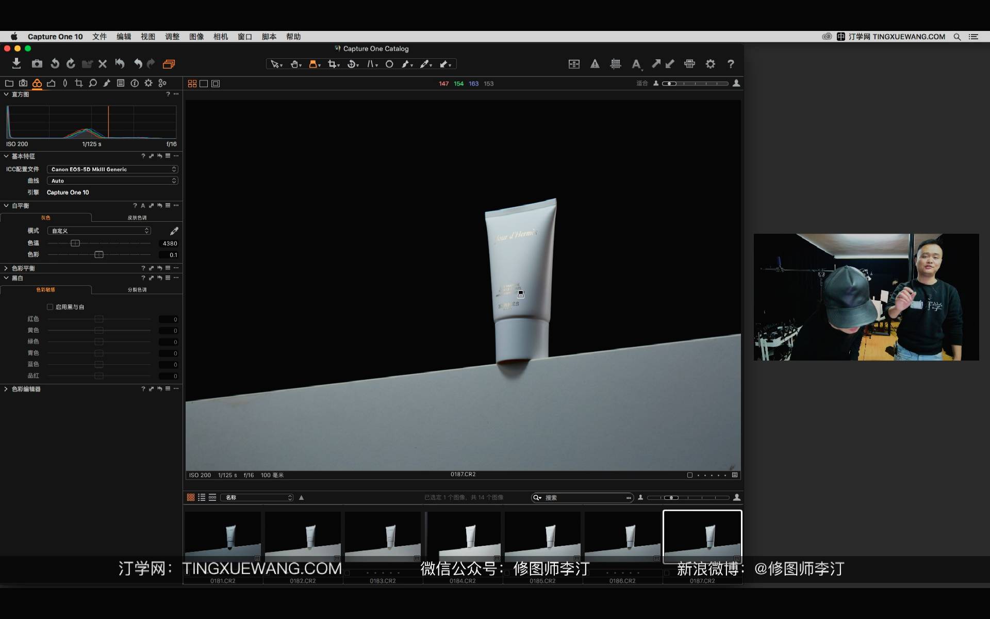This screenshot has height=619, width=990.
Task: Switch browser to list view
Action: pos(202,497)
